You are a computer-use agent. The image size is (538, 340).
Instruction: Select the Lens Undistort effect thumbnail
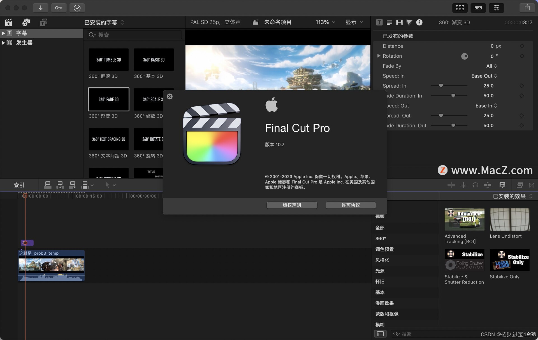click(x=510, y=219)
